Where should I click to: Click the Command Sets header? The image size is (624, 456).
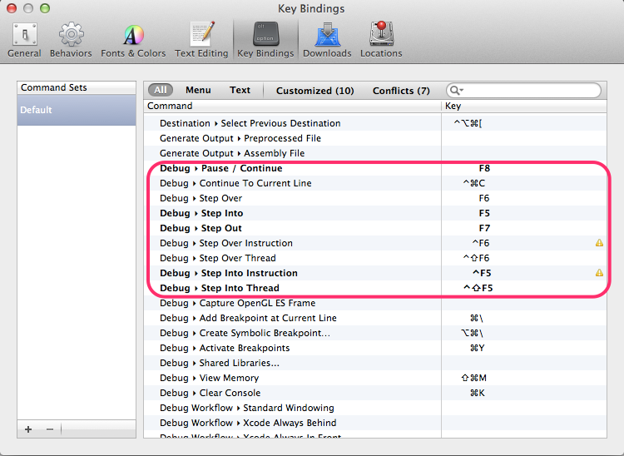coord(77,87)
